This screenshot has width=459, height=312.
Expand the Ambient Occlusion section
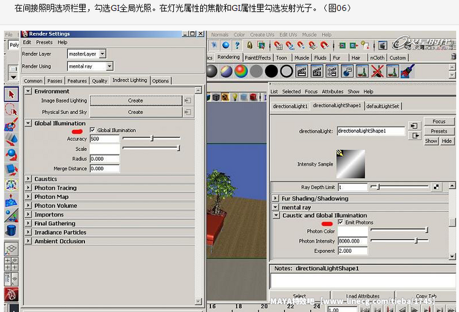(28, 241)
